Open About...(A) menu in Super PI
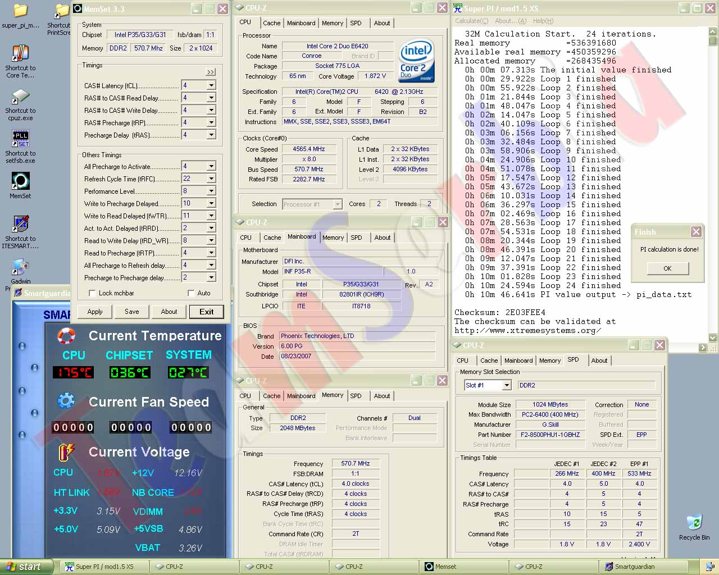Image resolution: width=719 pixels, height=575 pixels. 511,21
